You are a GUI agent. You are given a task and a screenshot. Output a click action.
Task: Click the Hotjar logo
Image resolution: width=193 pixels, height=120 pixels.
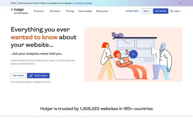point(19,11)
